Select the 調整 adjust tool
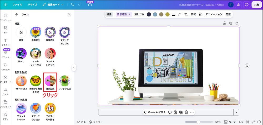 pyautogui.click(x=21, y=34)
